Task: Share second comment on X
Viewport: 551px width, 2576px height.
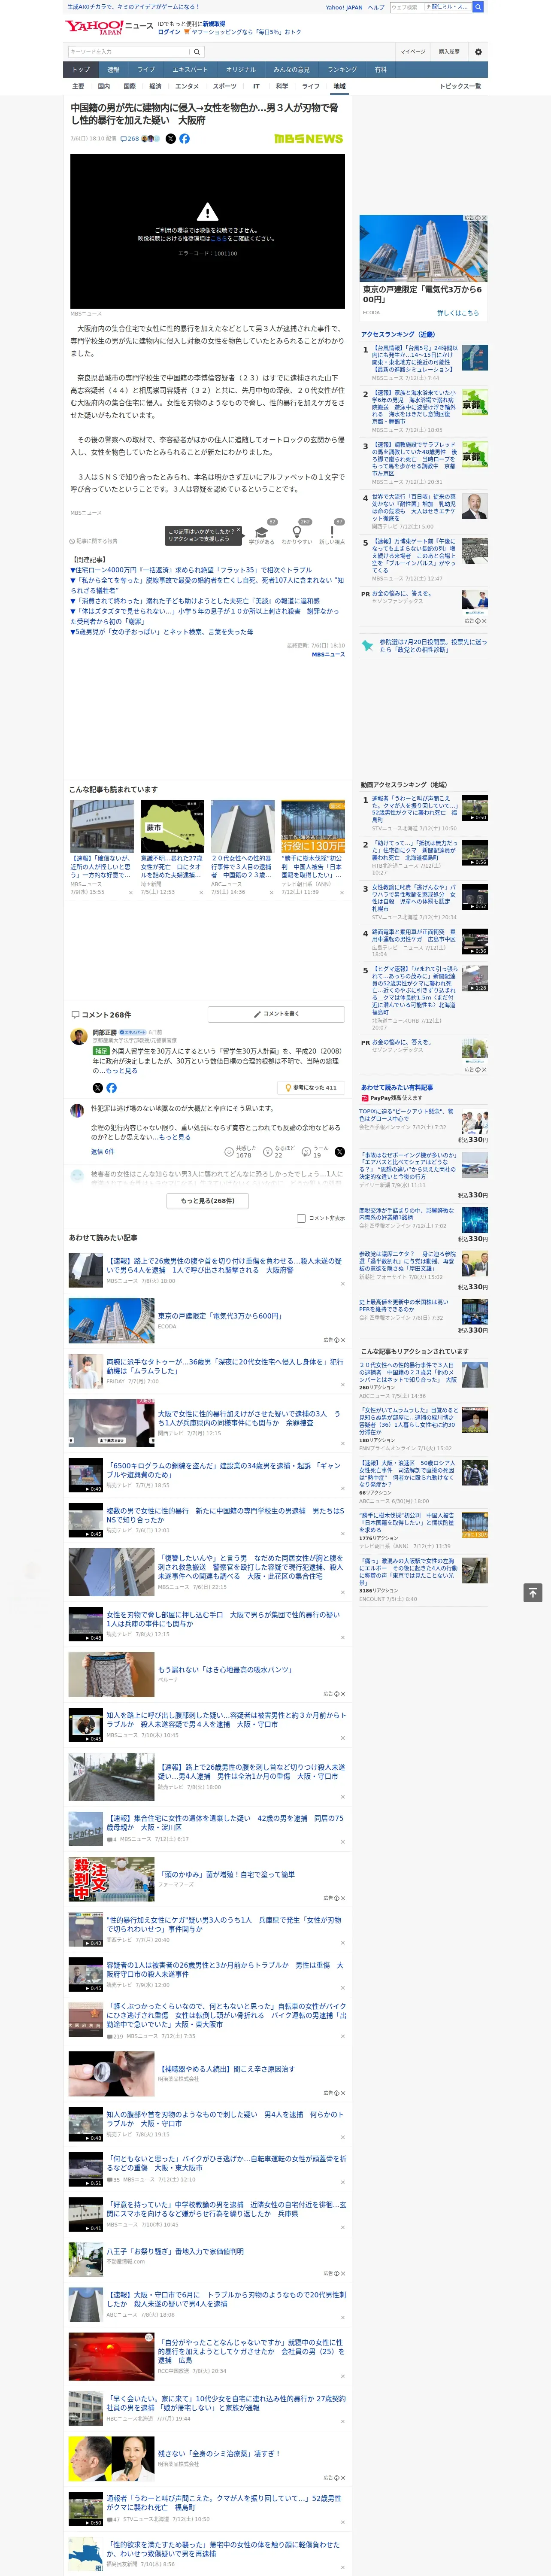Action: [340, 1151]
